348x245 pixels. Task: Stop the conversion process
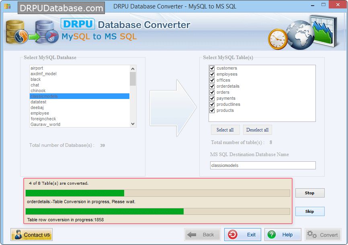click(x=310, y=193)
